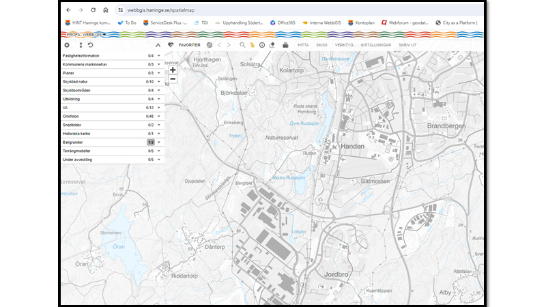This screenshot has height=307, width=546.
Task: Open the HITTA menu
Action: pos(303,45)
